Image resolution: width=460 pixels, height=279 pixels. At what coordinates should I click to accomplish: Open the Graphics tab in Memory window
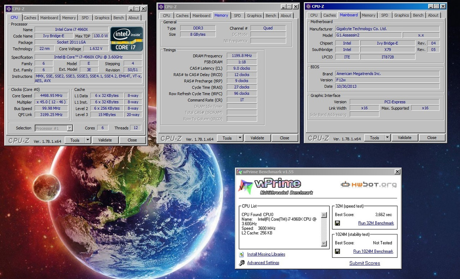click(254, 15)
